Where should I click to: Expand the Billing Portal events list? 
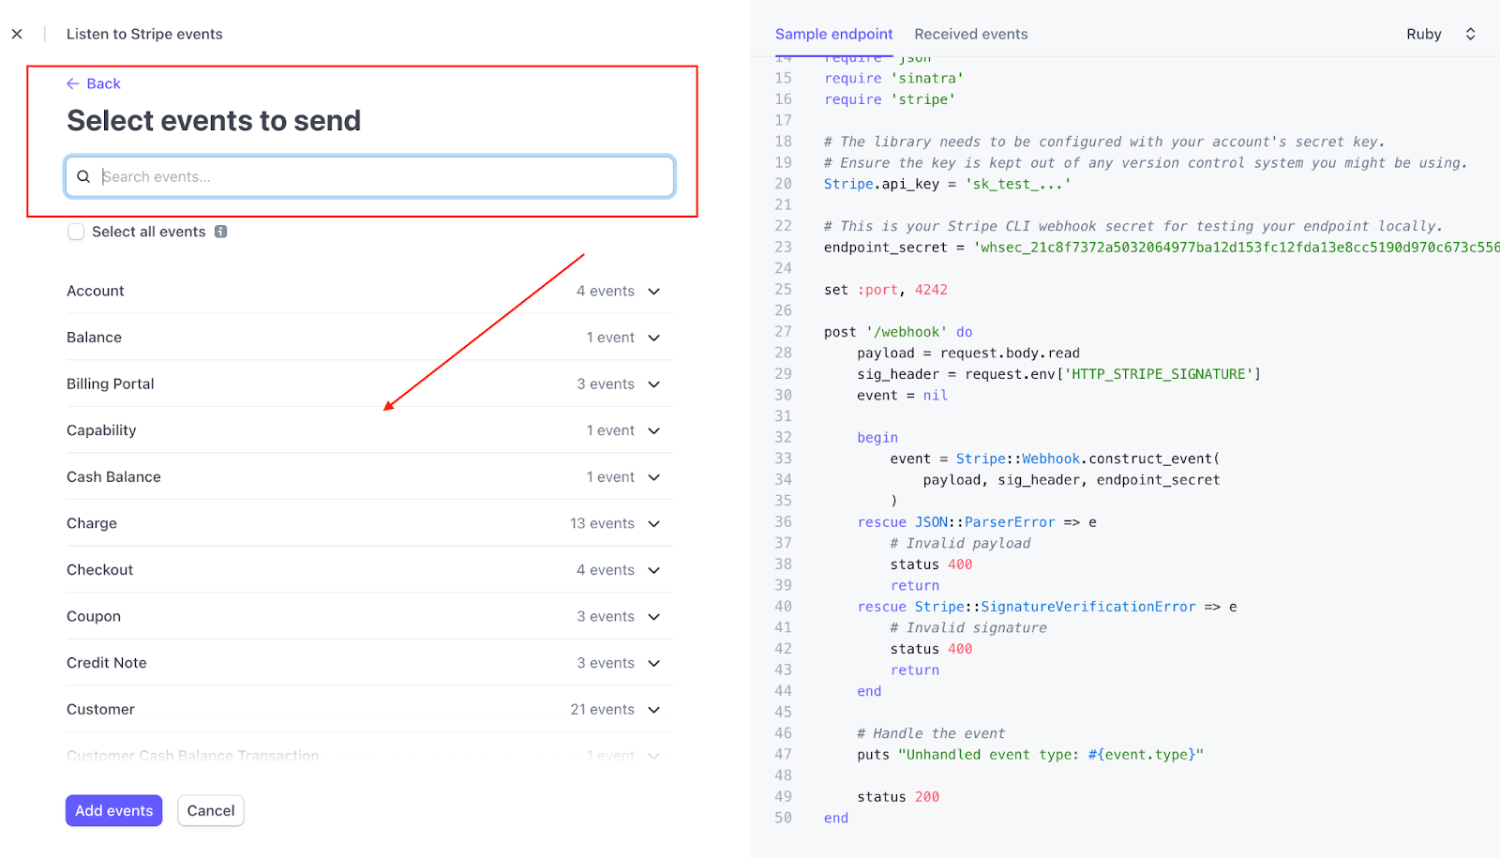[x=653, y=384]
